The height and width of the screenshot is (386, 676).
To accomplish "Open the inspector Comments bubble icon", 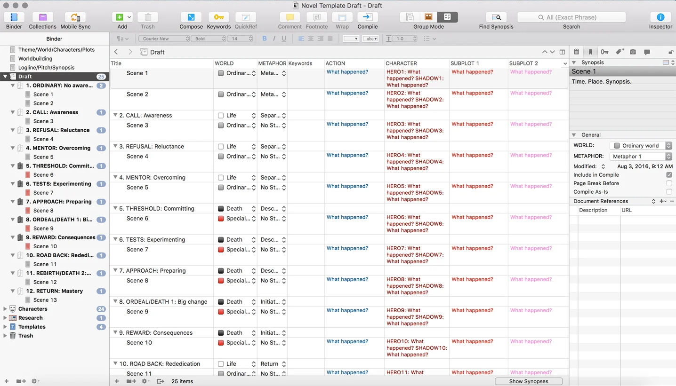I will pyautogui.click(x=647, y=52).
